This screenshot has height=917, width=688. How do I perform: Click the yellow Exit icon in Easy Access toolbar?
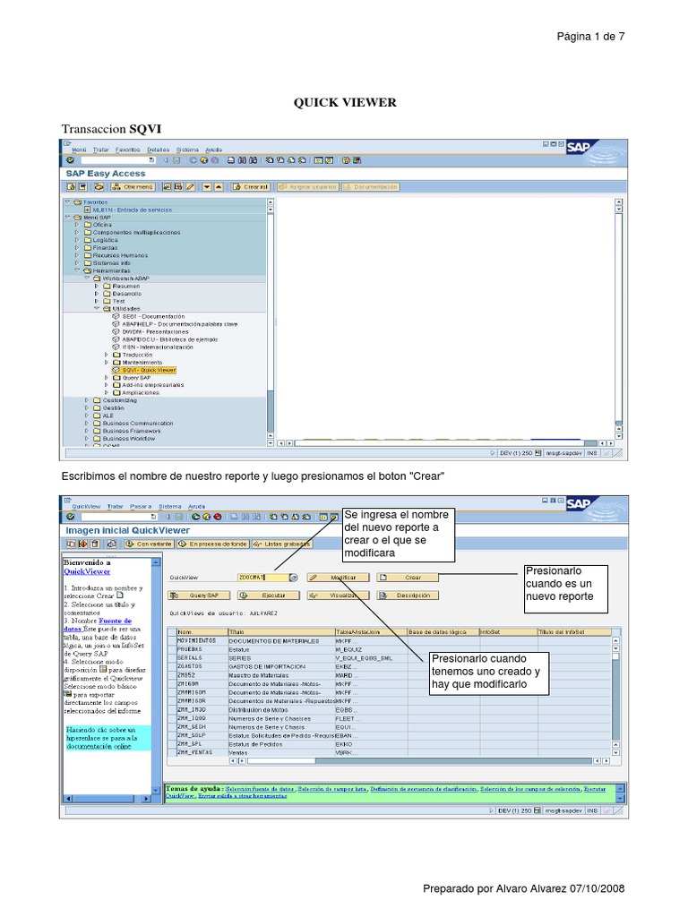point(204,160)
